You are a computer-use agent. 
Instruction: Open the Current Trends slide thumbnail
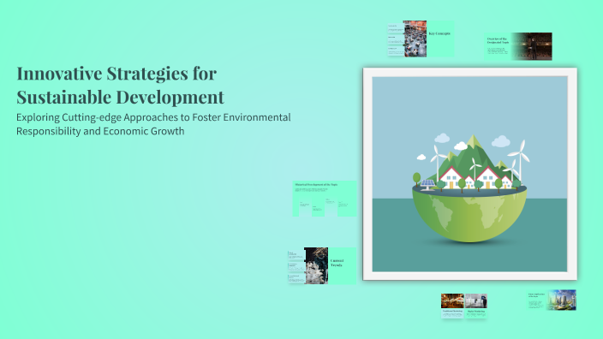click(322, 265)
